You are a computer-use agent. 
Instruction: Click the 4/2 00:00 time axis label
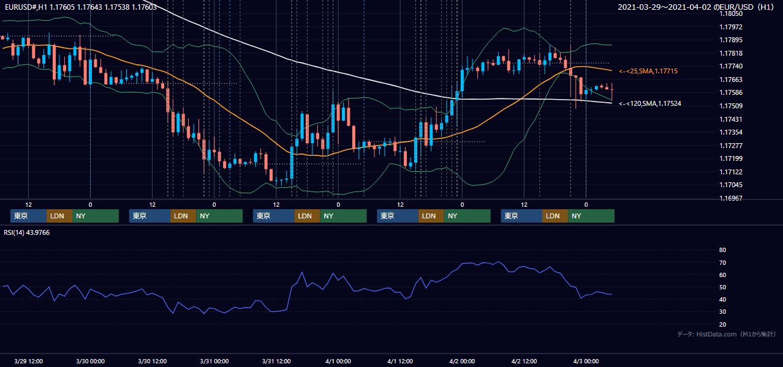coord(462,360)
